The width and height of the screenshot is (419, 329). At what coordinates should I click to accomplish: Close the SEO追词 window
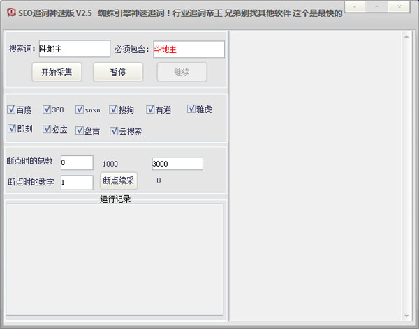click(x=399, y=7)
